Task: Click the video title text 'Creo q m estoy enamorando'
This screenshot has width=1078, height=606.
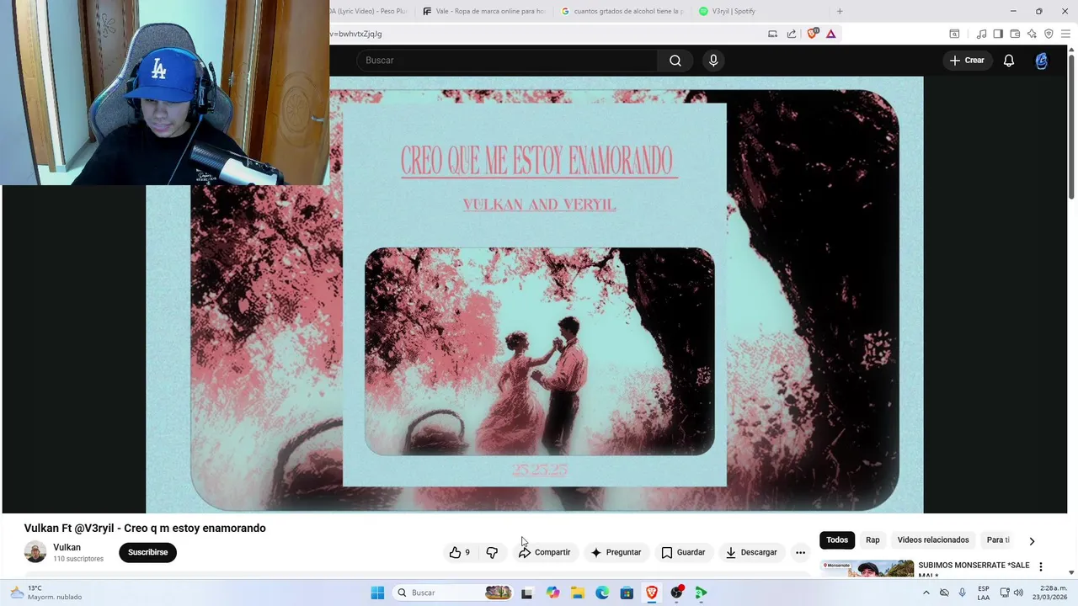Action: coord(195,528)
